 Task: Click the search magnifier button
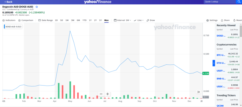239,2
